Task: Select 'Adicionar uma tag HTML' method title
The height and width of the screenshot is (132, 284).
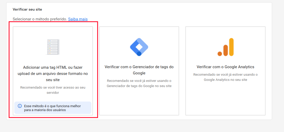Action: (x=53, y=73)
